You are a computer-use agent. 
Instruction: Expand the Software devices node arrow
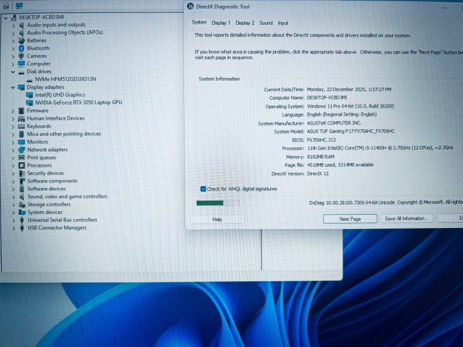pyautogui.click(x=13, y=189)
